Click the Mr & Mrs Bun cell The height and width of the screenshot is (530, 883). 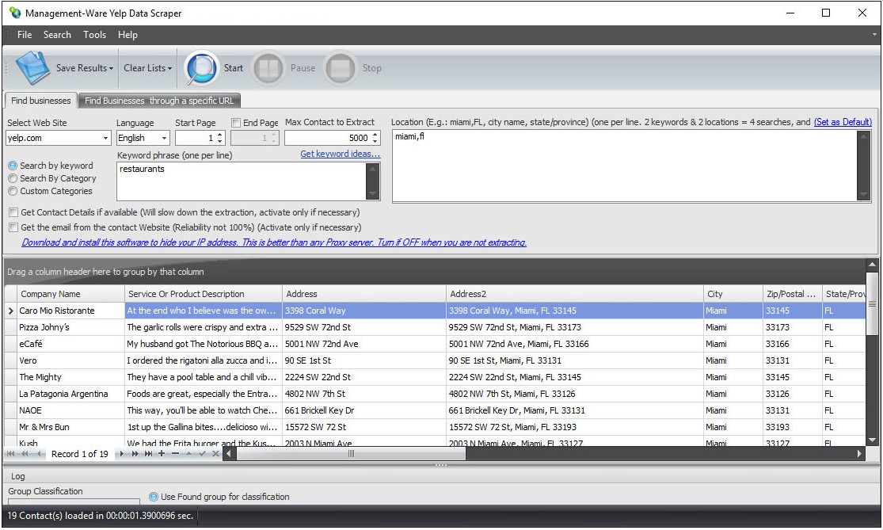coord(71,427)
